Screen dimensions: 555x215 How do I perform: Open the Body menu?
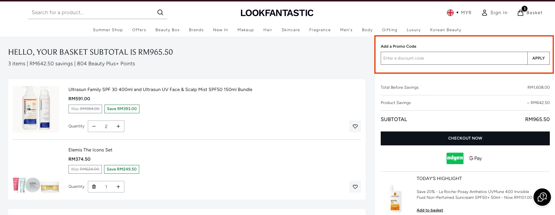(x=367, y=30)
